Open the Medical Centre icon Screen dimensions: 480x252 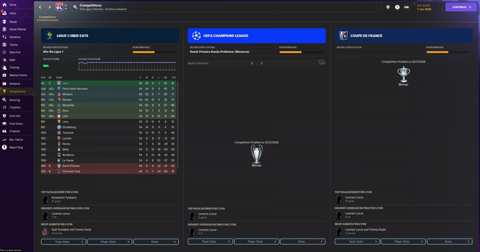click(x=4, y=75)
